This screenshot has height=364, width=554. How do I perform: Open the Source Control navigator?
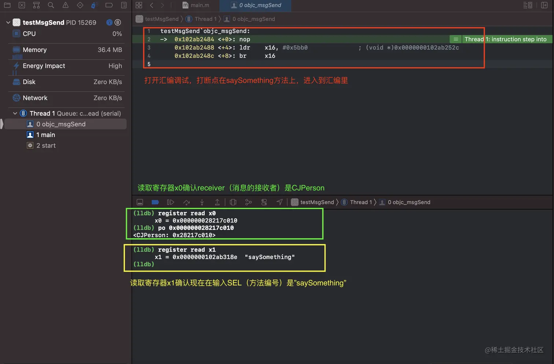(x=22, y=5)
